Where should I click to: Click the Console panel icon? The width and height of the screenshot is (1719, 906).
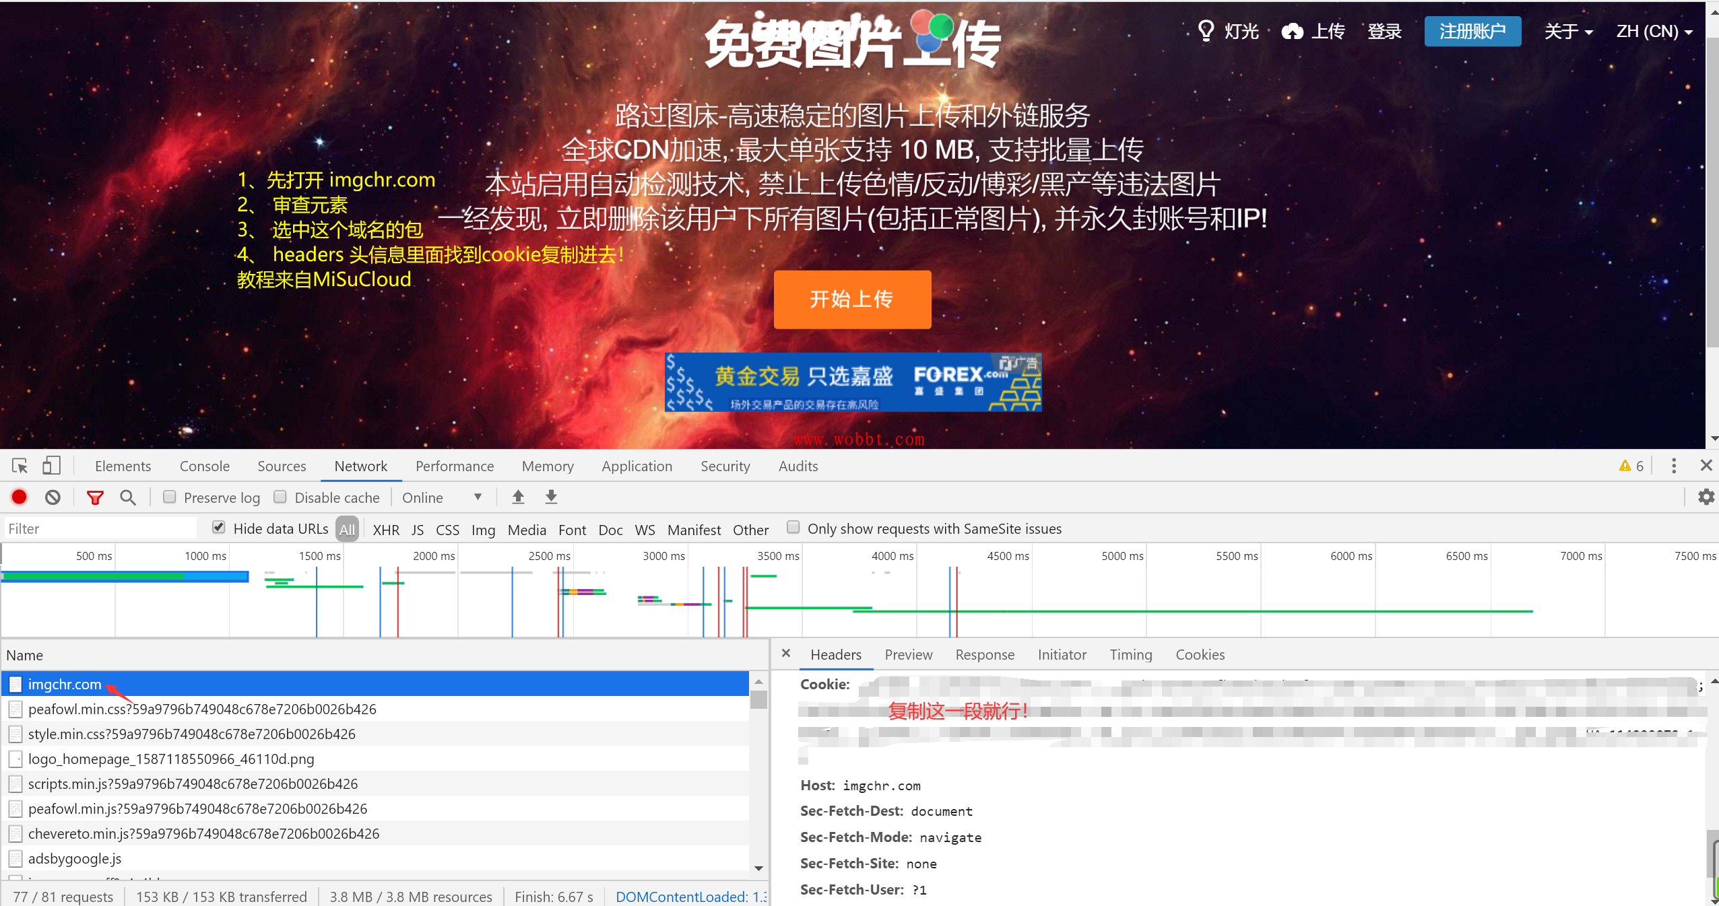point(203,466)
